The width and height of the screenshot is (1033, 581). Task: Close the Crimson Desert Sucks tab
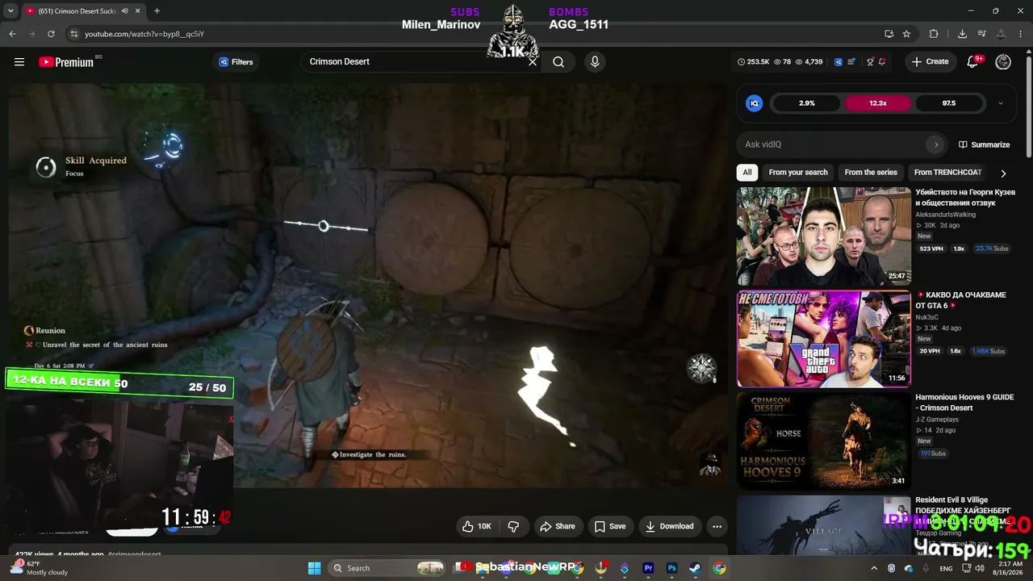[x=137, y=11]
